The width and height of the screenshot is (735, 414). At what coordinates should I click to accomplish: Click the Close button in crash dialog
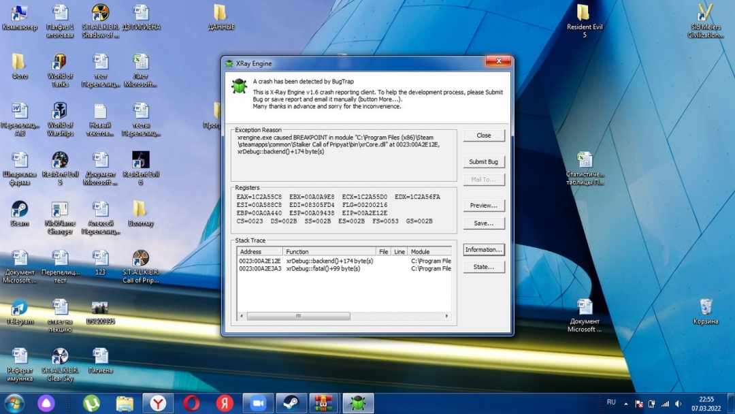[x=484, y=136]
